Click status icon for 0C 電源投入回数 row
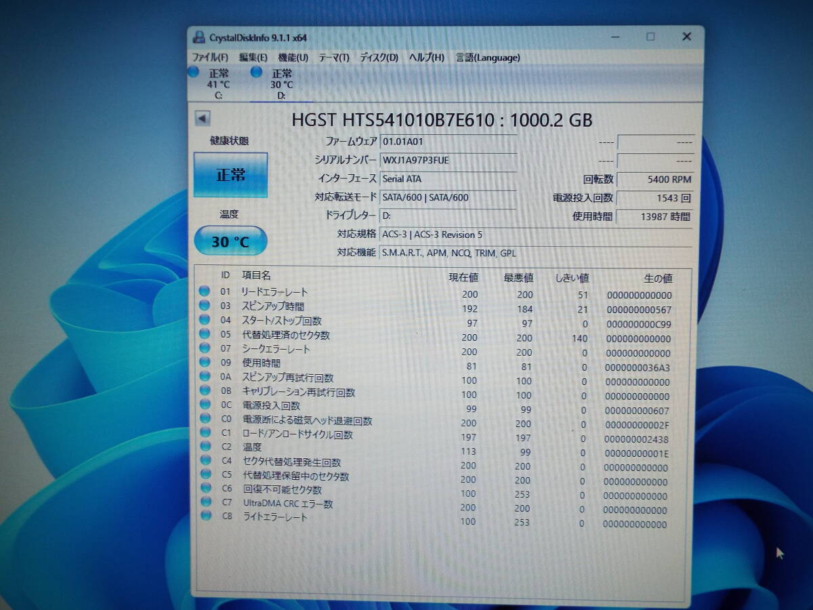 (x=205, y=405)
